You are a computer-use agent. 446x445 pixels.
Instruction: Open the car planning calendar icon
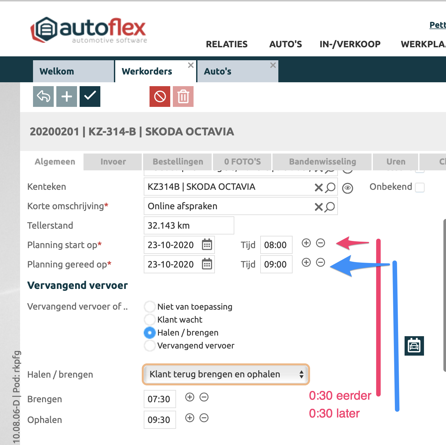coord(414,346)
